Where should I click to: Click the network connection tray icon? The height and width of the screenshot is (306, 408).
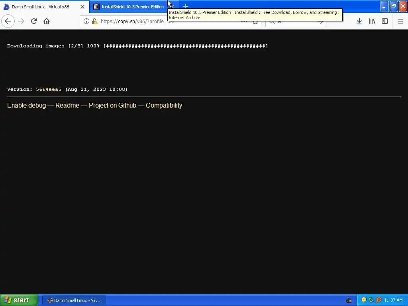[371, 300]
